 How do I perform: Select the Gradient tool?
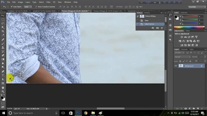coord(3,59)
